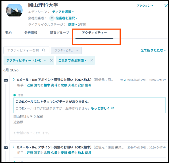Open アクティビティー (5/9) filter dropdown
This screenshot has width=169, height=163.
[26, 61]
